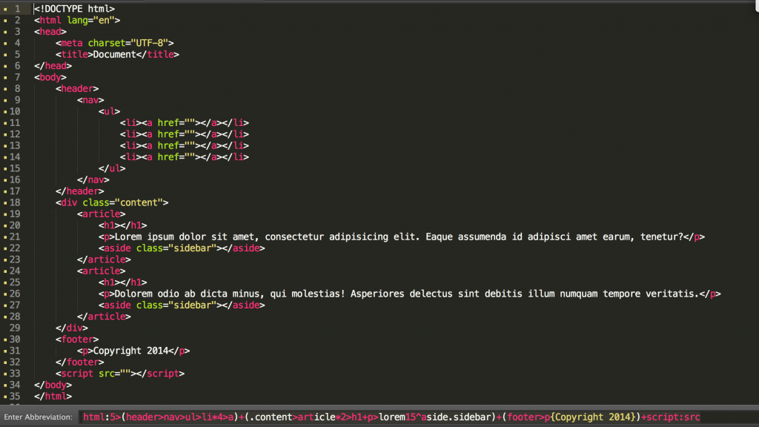Click the opening nav tag on line 9
The image size is (759, 427).
click(x=90, y=100)
